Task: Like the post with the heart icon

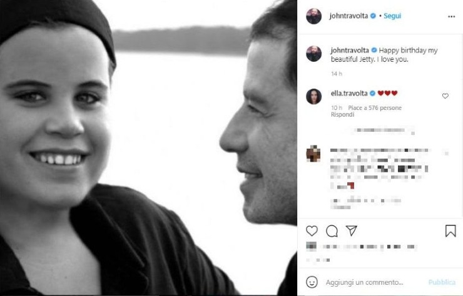Action: [x=312, y=231]
